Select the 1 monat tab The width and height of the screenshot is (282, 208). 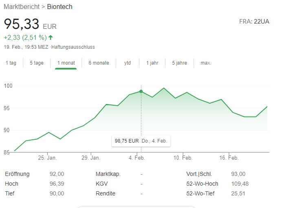(66, 63)
